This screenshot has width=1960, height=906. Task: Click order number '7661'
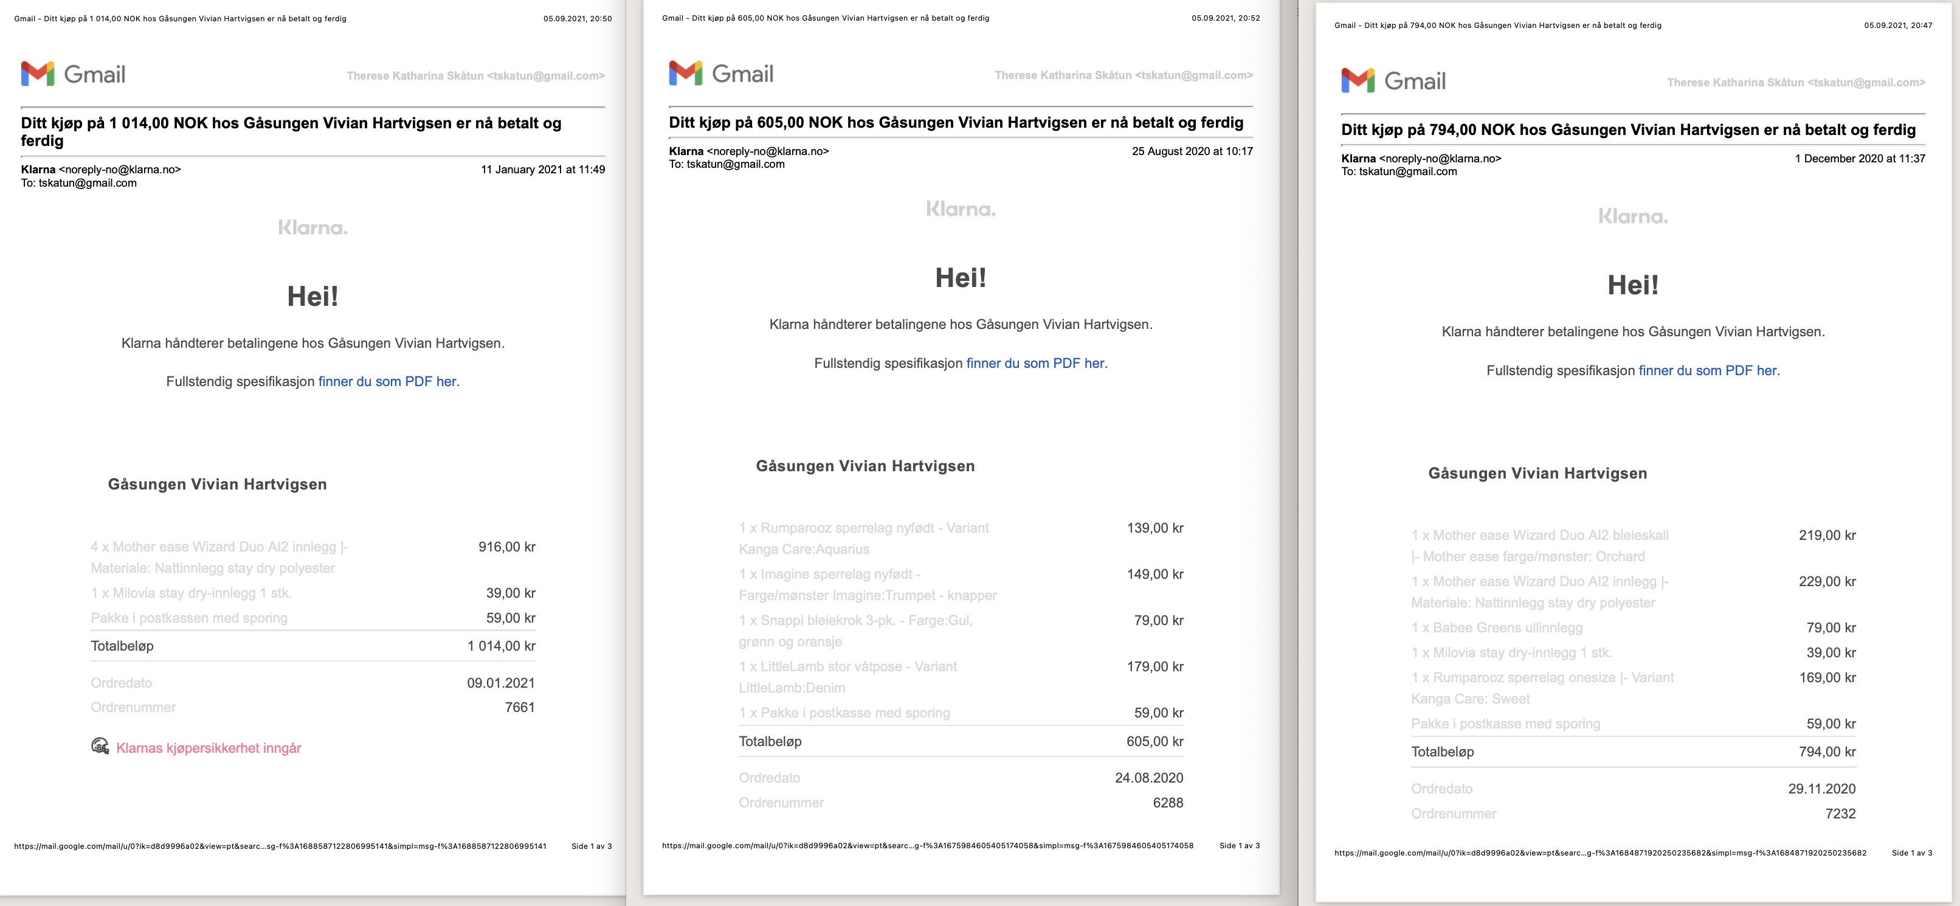click(520, 707)
